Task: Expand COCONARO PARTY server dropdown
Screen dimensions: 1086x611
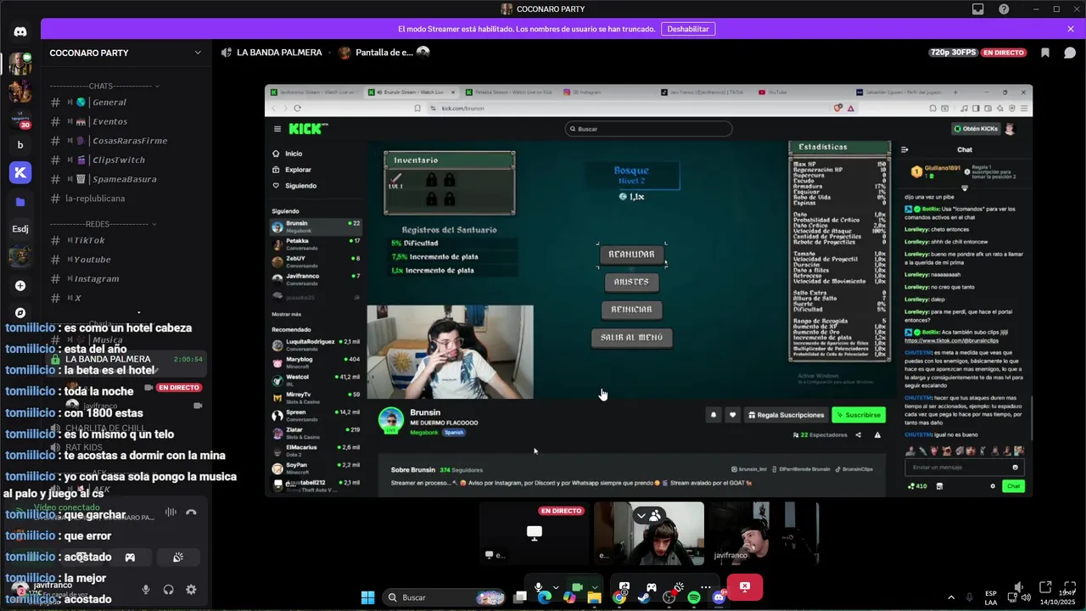Action: pos(198,53)
